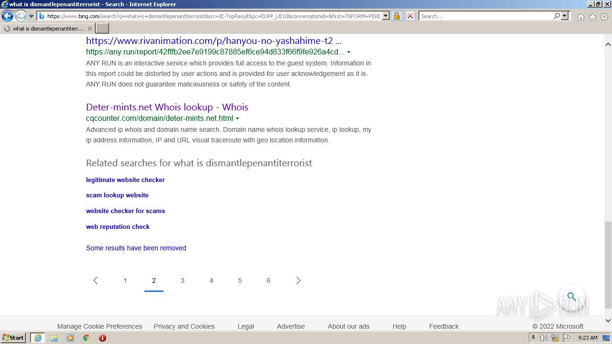Click Internet Explorer taskbar icon

pos(38,338)
